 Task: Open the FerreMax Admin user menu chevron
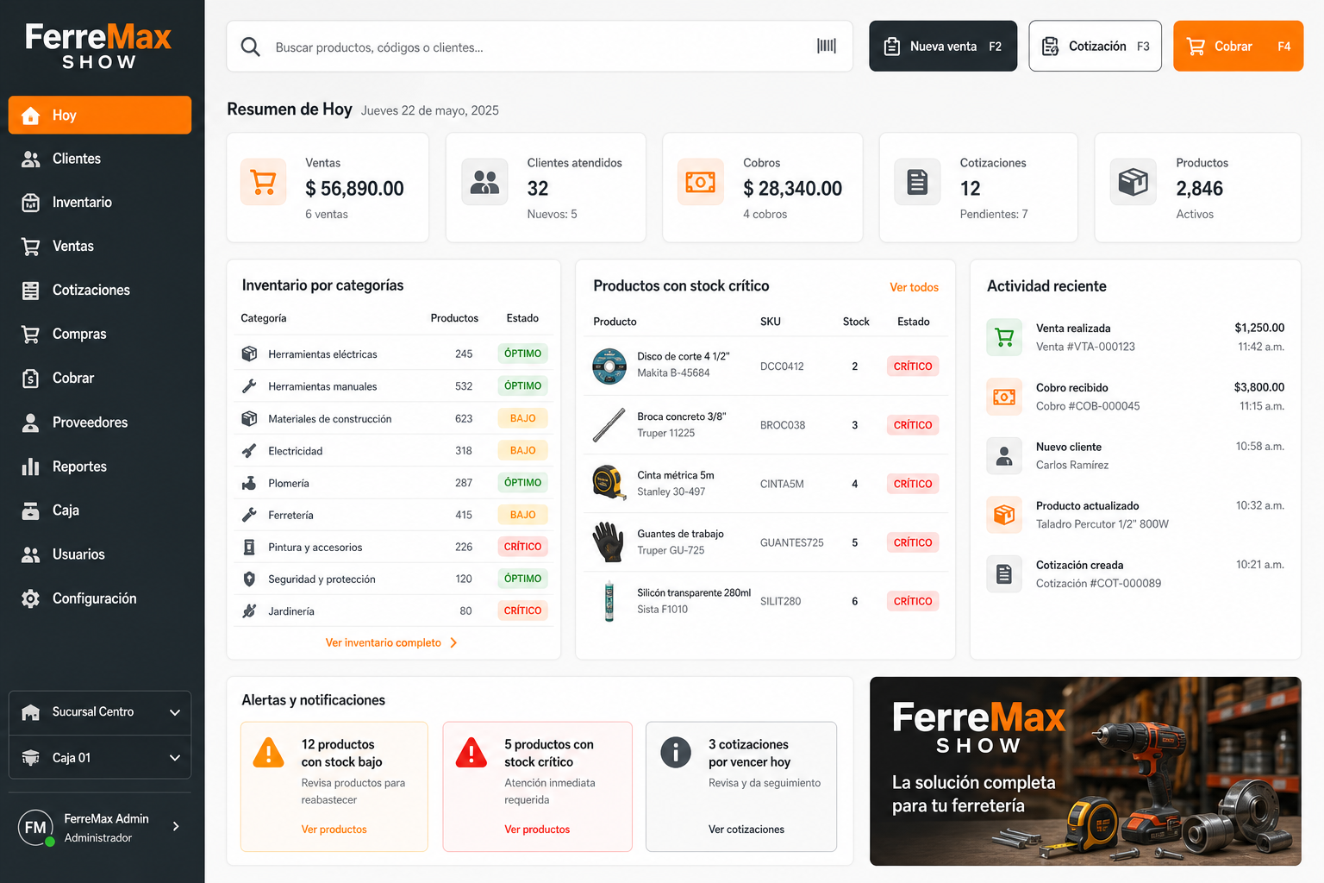click(176, 826)
